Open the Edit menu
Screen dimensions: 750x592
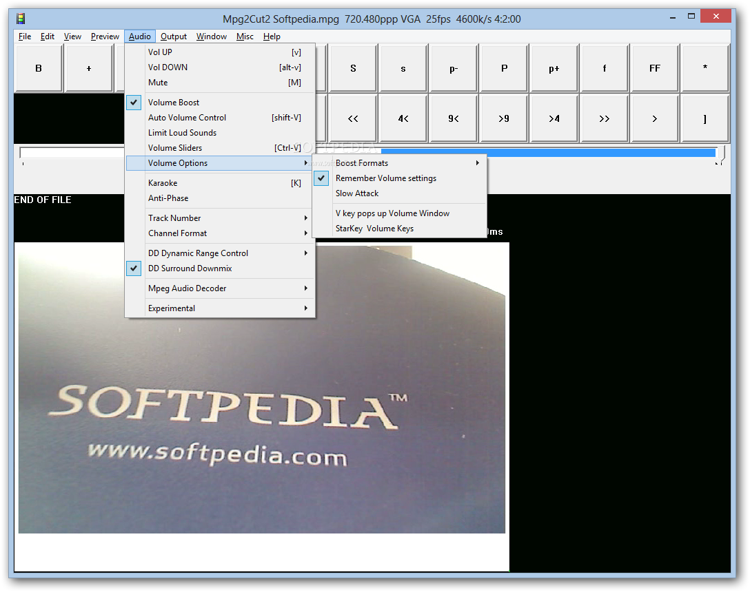(48, 36)
